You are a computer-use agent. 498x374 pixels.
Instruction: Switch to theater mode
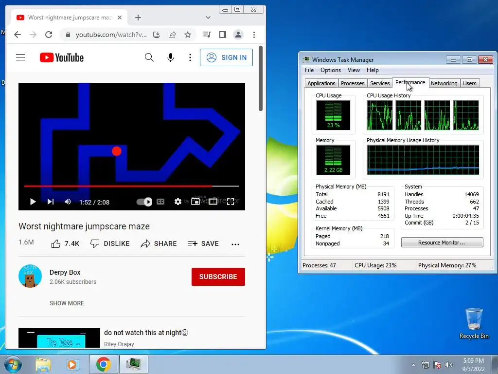click(x=213, y=202)
